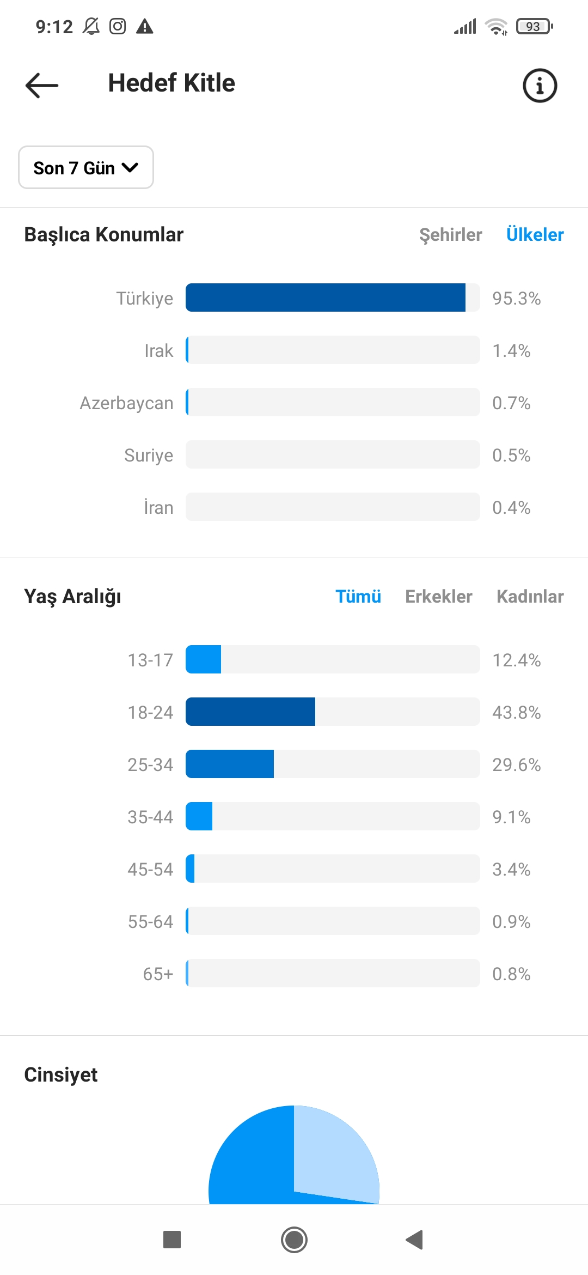Show age range for Tümü
The width and height of the screenshot is (588, 1275).
coord(358,596)
